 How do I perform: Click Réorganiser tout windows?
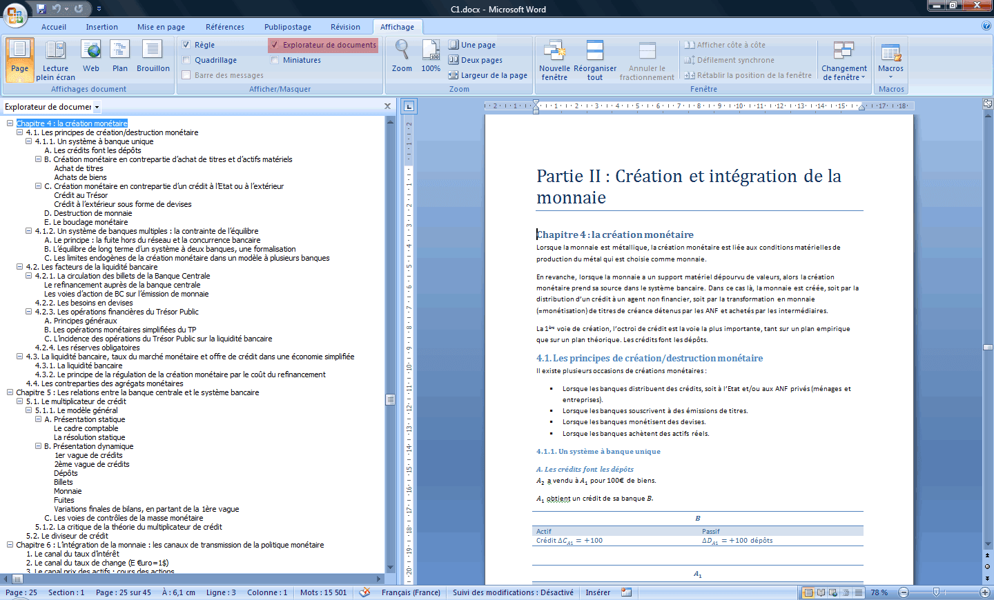(x=595, y=60)
